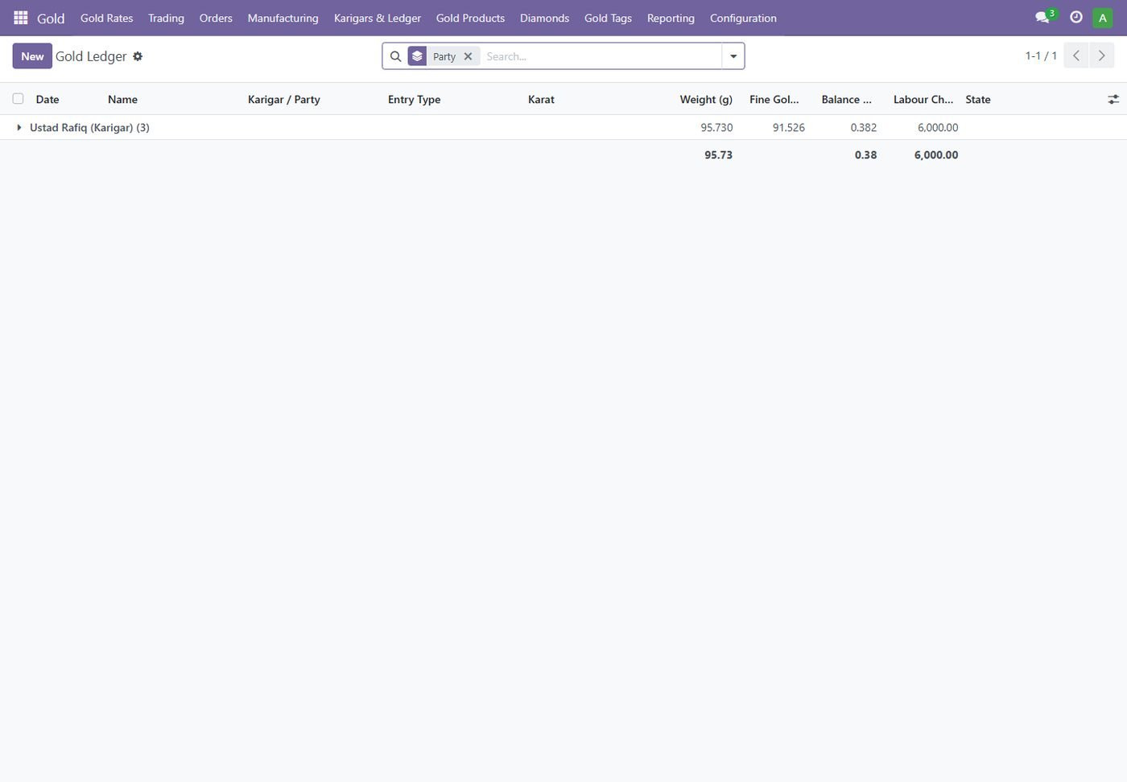The height and width of the screenshot is (782, 1127).
Task: Click the labour total 6,000.00 in footer
Action: (x=936, y=154)
